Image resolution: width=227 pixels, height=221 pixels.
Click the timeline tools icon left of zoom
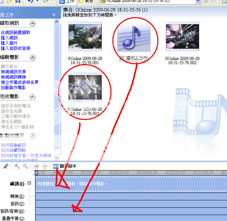click(x=6, y=166)
